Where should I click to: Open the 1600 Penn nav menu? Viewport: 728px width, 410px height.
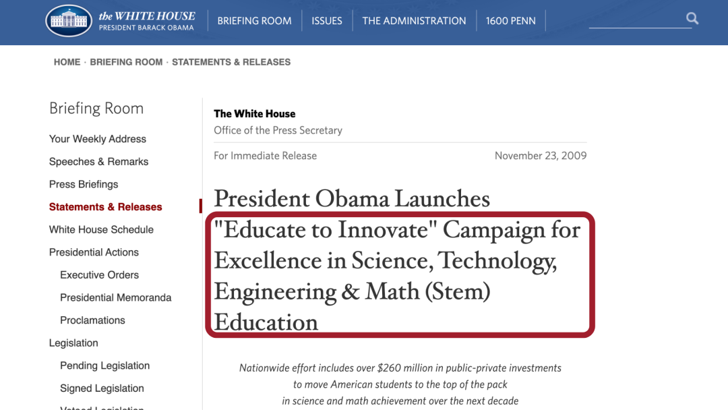(x=511, y=21)
